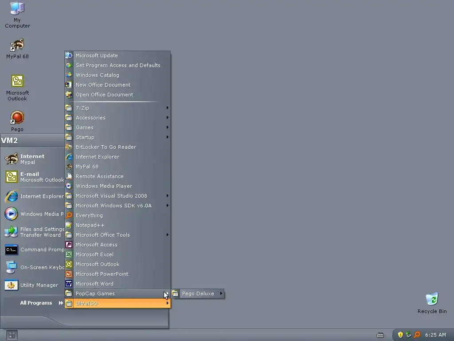Click the VM2 user name header
Screen dimensions: 454x341
tap(10, 141)
